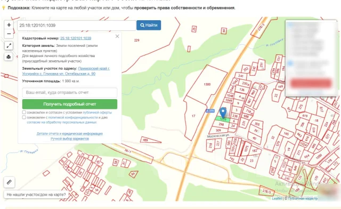The image size is (341, 209).
Task: Select the ruler measurement tool
Action: coord(9,182)
